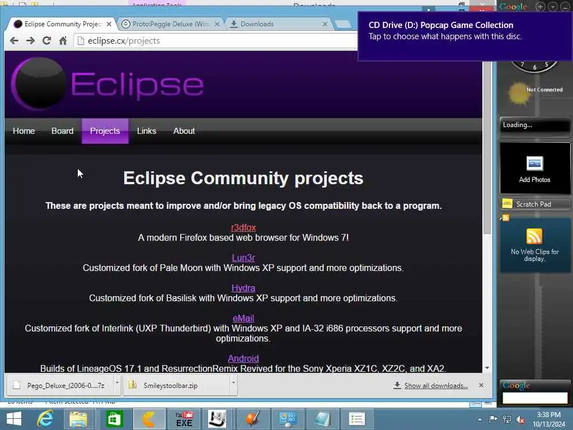
Task: Open the notebook taskbar icon
Action: [322, 419]
